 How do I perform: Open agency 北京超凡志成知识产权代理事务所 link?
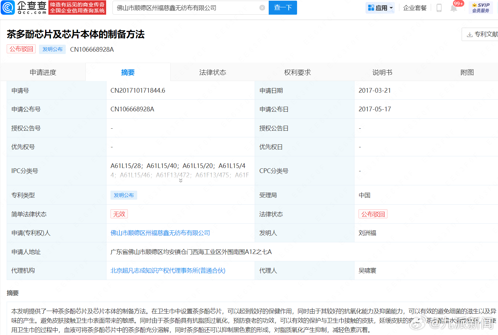(168, 271)
